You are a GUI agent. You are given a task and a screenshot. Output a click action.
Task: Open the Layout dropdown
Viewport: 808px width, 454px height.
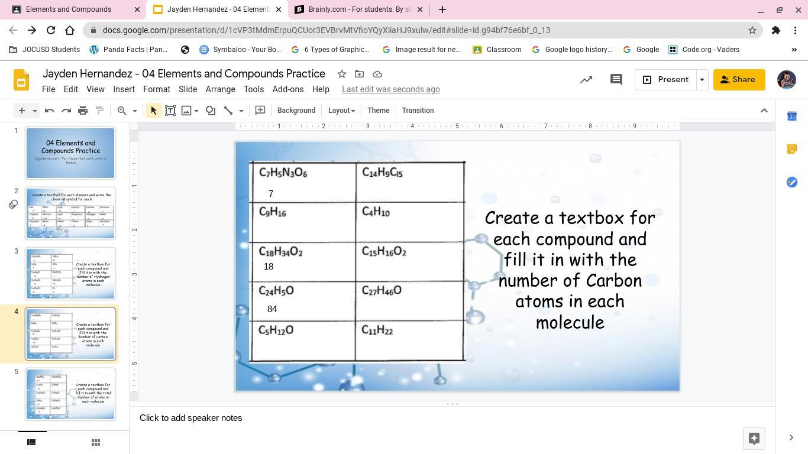coord(341,111)
